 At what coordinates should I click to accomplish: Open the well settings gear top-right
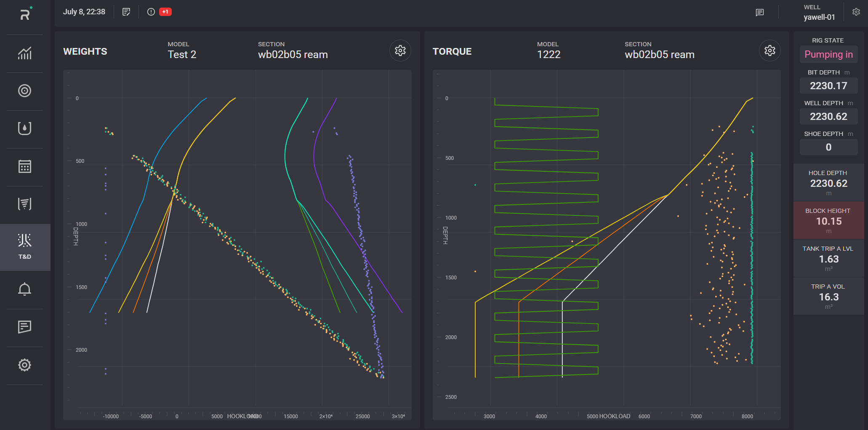pyautogui.click(x=856, y=12)
